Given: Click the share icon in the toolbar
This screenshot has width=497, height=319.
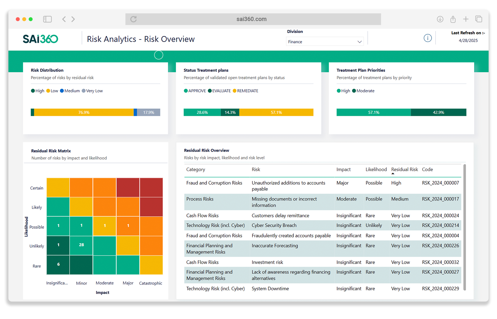Looking at the screenshot, I should pyautogui.click(x=453, y=19).
